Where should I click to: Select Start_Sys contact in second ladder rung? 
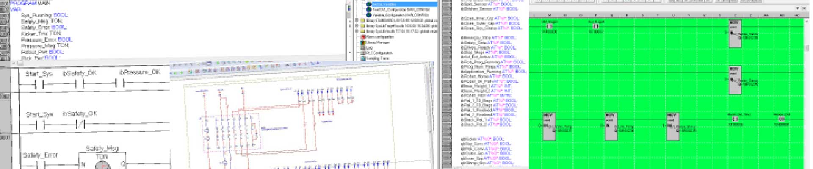(40, 125)
